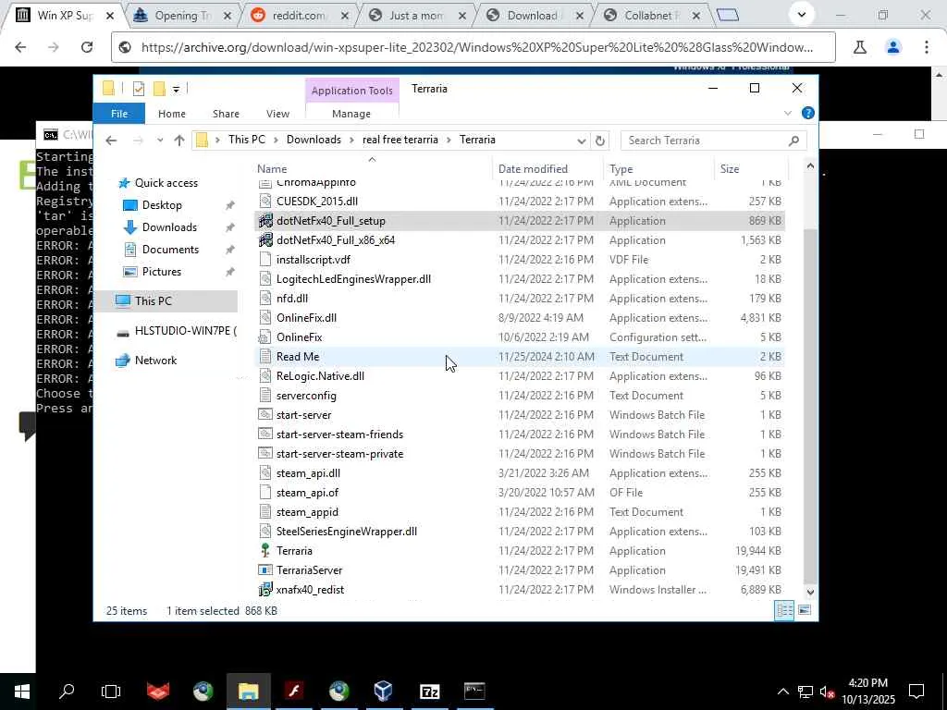Screen dimensions: 947x710
Task: Open the View ribbon tab
Action: tap(277, 114)
